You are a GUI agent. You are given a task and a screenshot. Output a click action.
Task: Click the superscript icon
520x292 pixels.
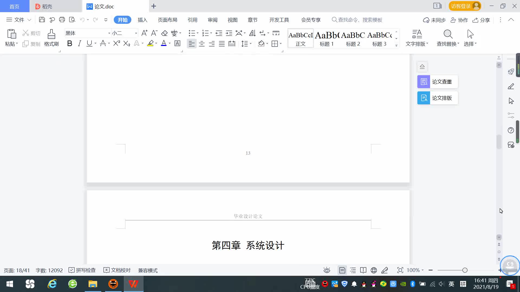coord(116,44)
